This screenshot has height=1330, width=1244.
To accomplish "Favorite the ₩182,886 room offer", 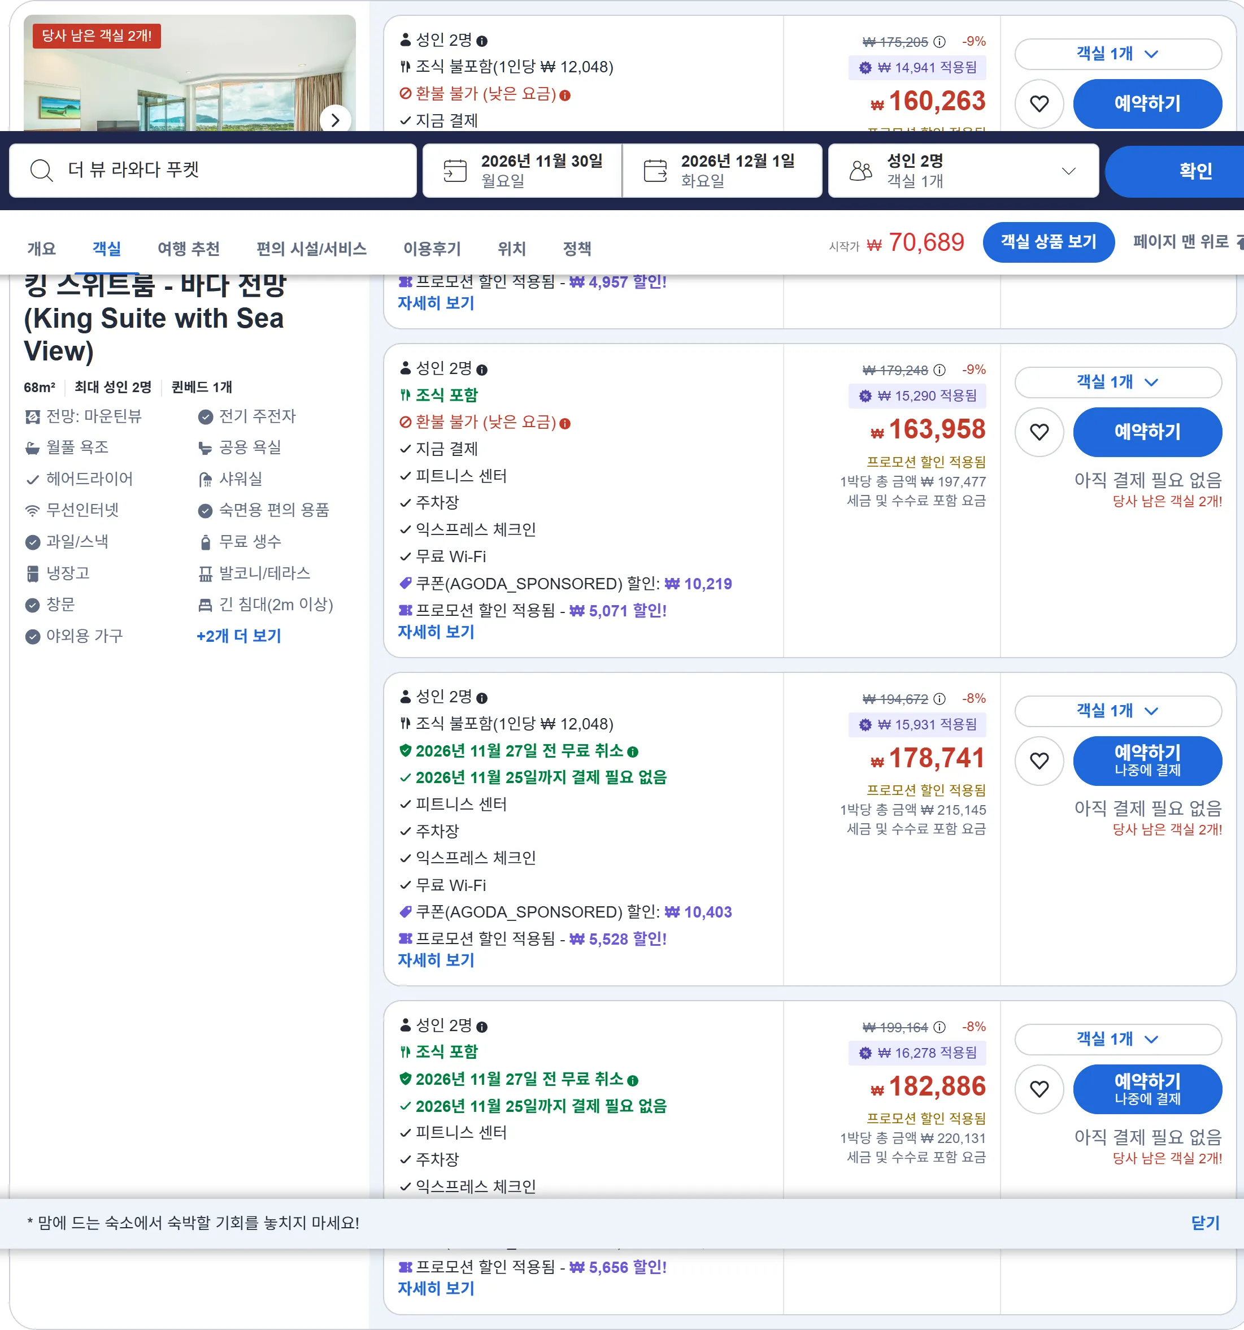I will (x=1039, y=1089).
